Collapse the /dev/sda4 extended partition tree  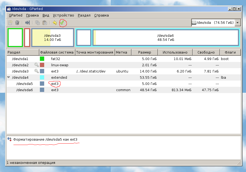9,77
